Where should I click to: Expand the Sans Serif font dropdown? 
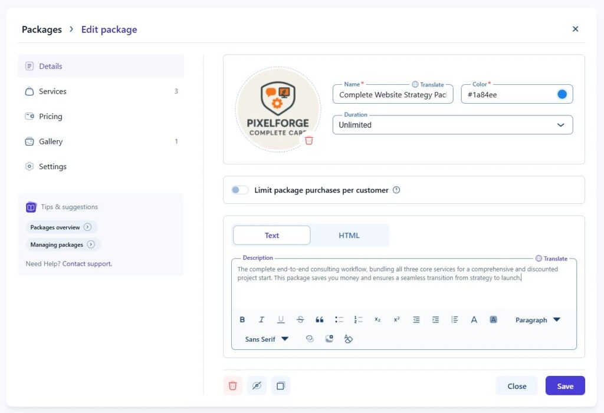267,339
